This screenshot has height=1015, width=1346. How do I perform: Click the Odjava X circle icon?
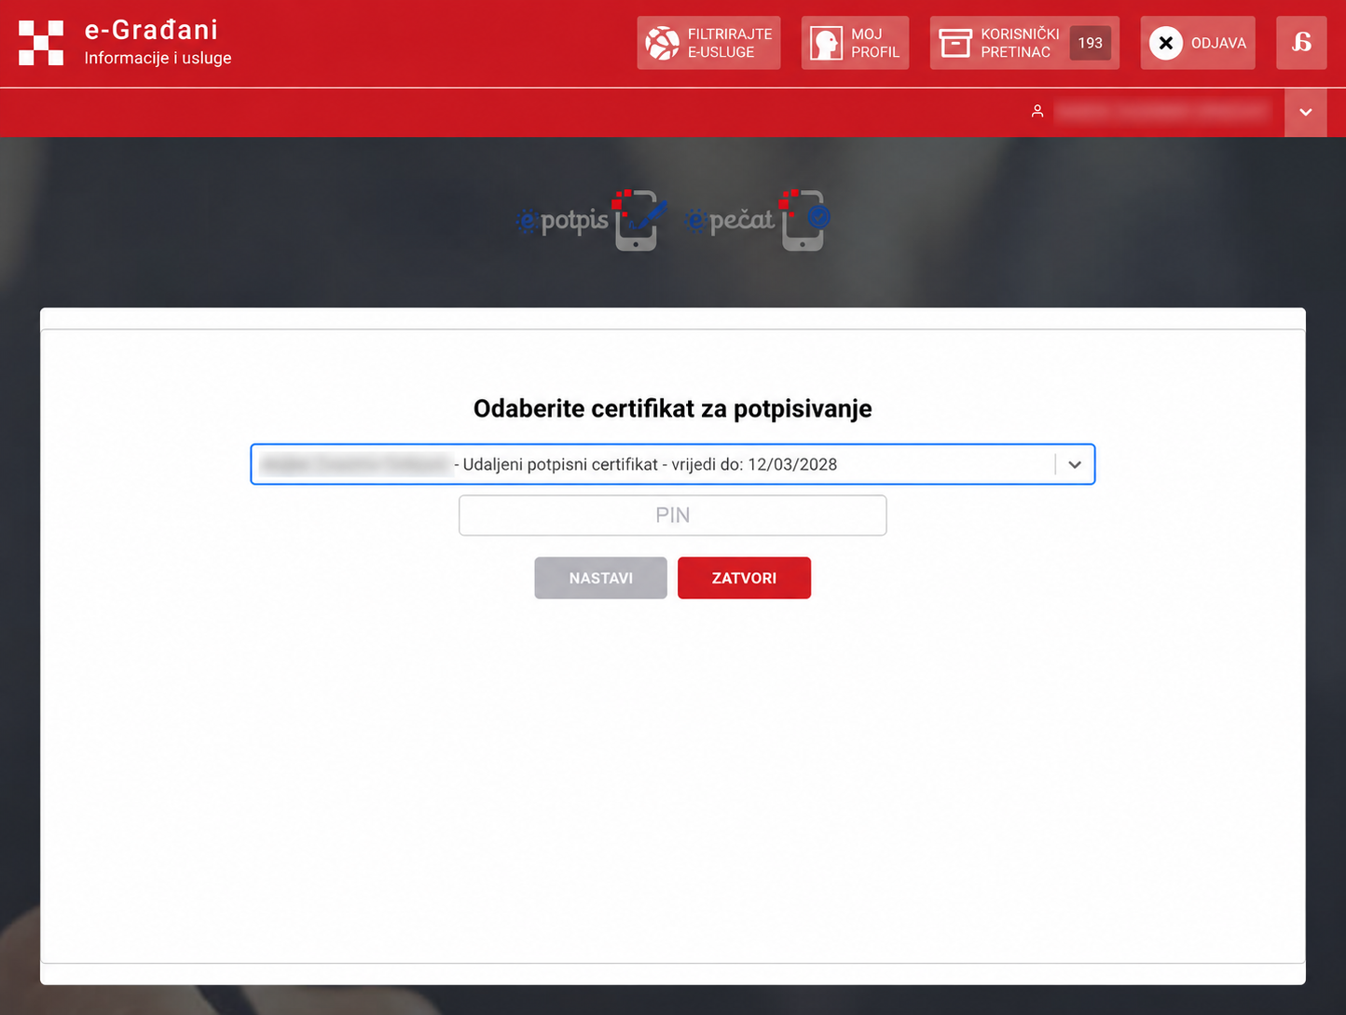pyautogui.click(x=1165, y=43)
